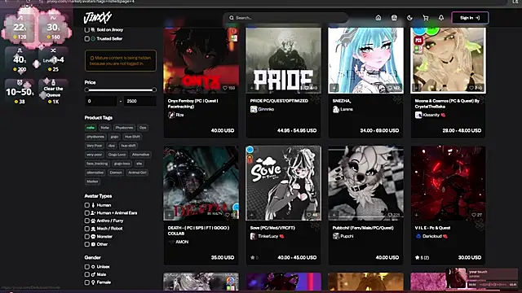Screen dimensions: 522x293
Task: Select the 30s overlay reward tile
Action: 53,28
